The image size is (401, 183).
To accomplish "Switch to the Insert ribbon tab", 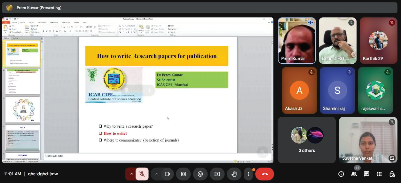I will (x=23, y=22).
